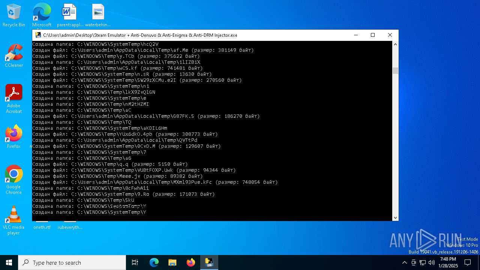Open Task View on the taskbar

(x=135, y=262)
